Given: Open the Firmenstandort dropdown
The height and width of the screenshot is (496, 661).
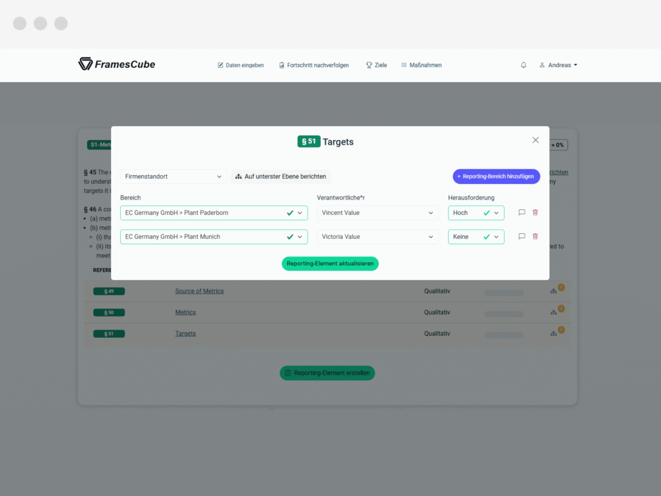Looking at the screenshot, I should 173,176.
